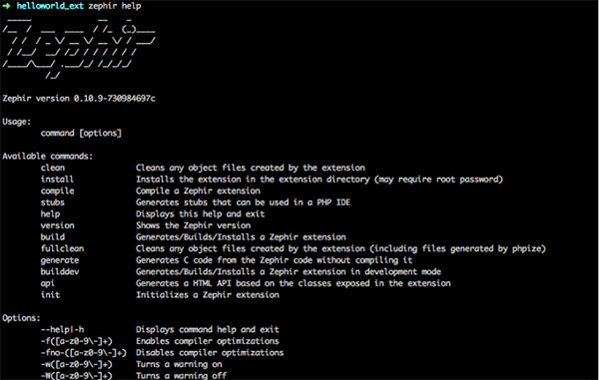Screen dimensions: 599x380
Task: Click the 'compile' command name
Action: [x=57, y=191]
